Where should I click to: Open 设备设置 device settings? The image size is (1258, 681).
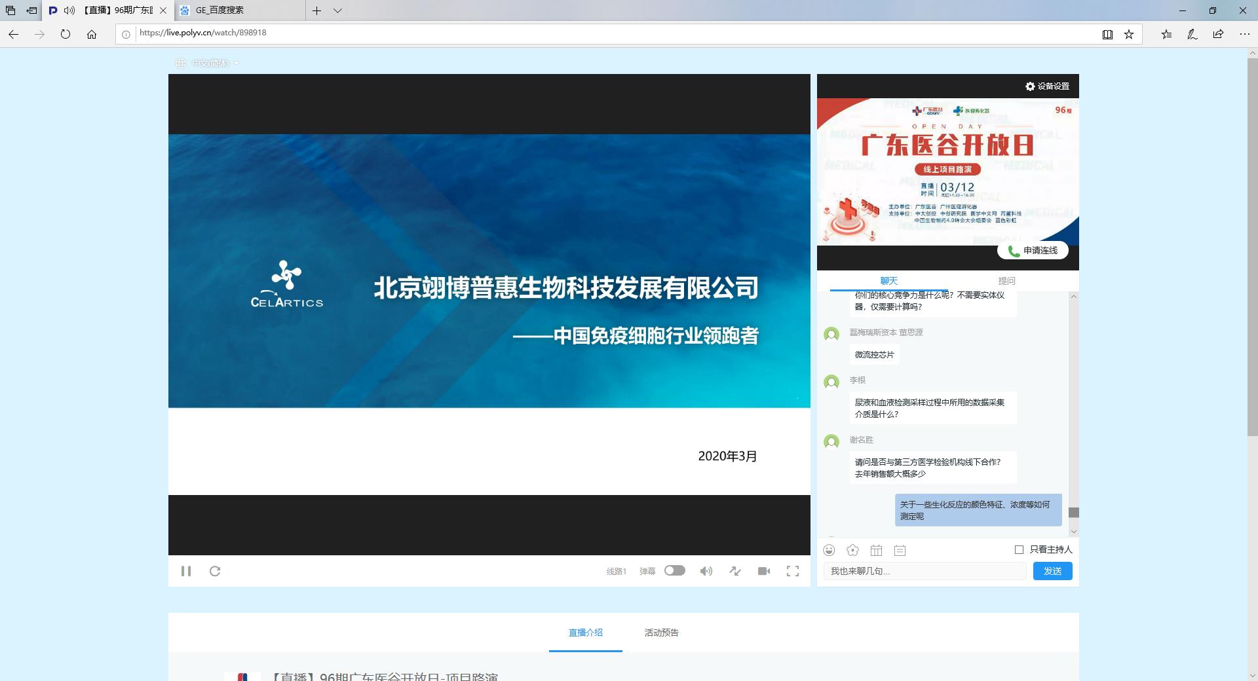(1047, 86)
